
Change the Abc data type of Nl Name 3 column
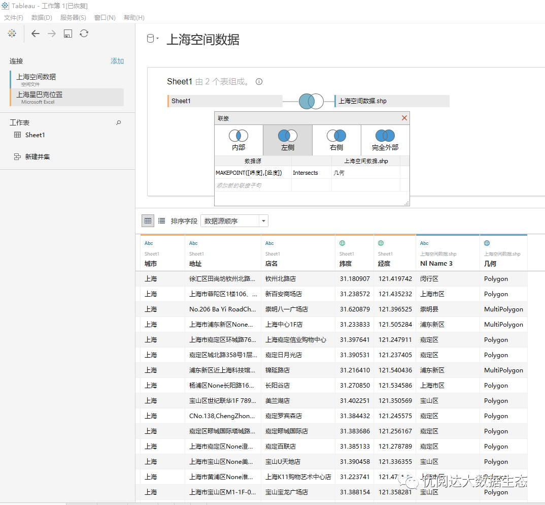click(424, 243)
